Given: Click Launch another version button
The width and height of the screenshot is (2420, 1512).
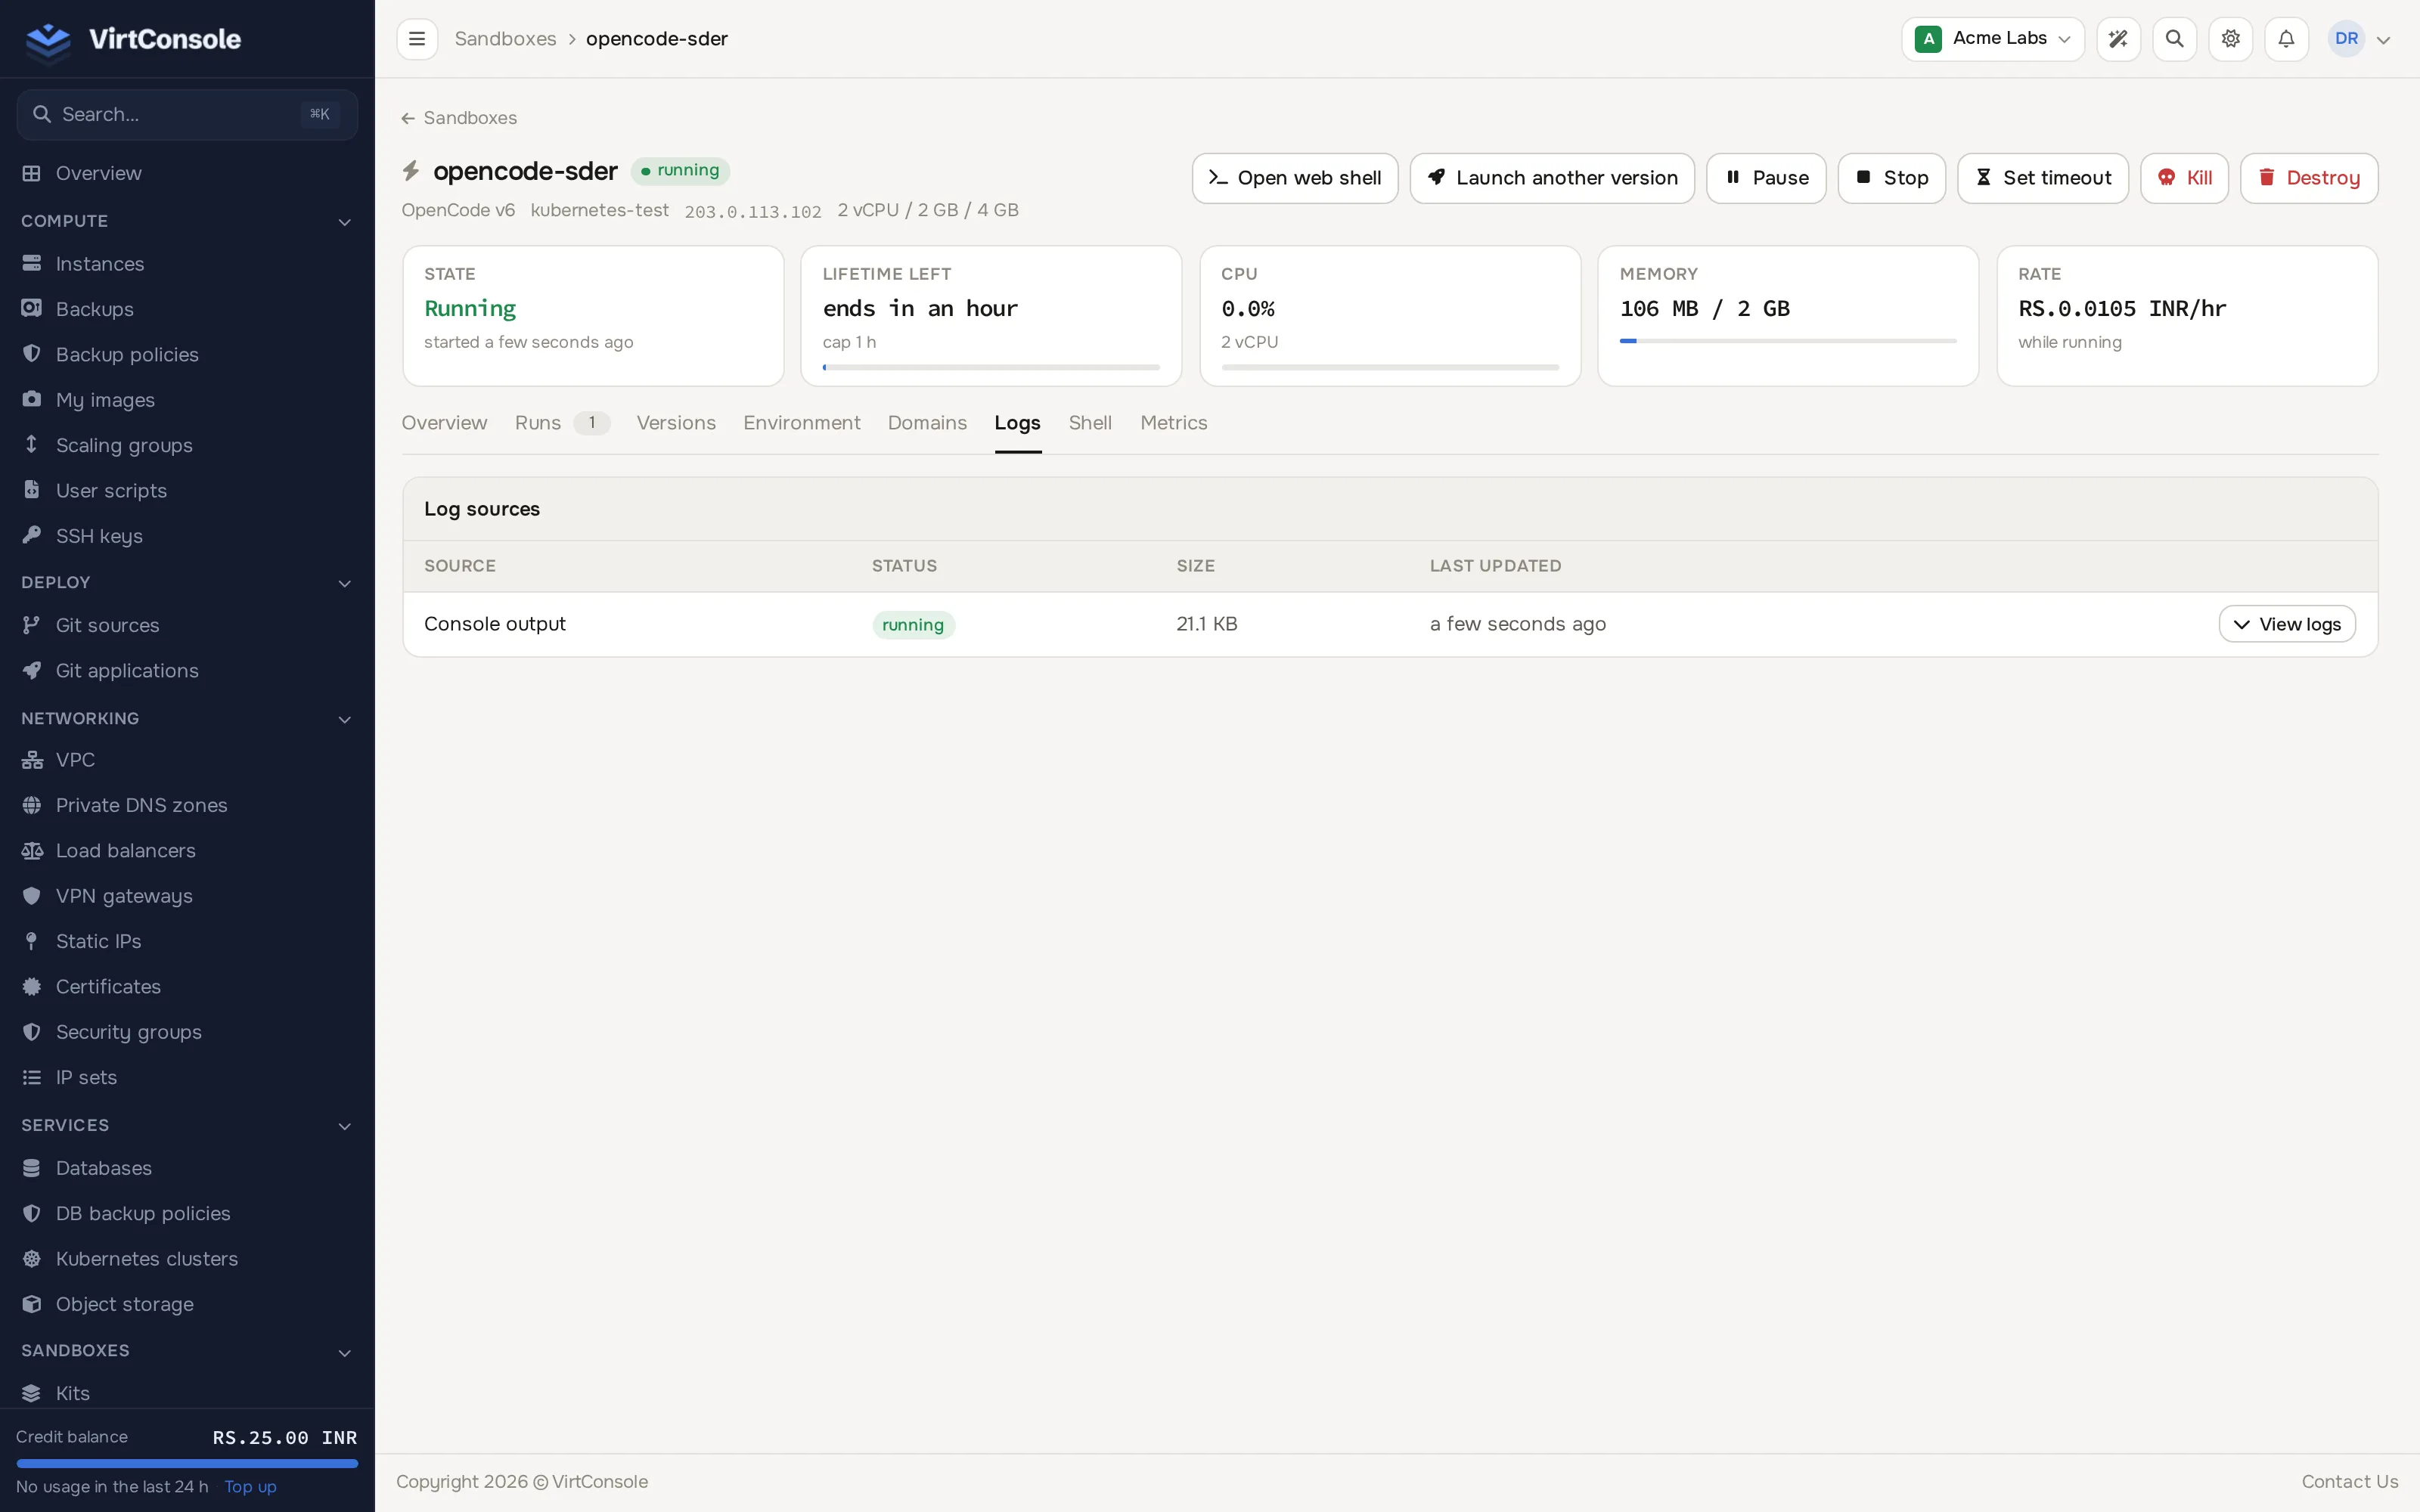Looking at the screenshot, I should 1552,178.
